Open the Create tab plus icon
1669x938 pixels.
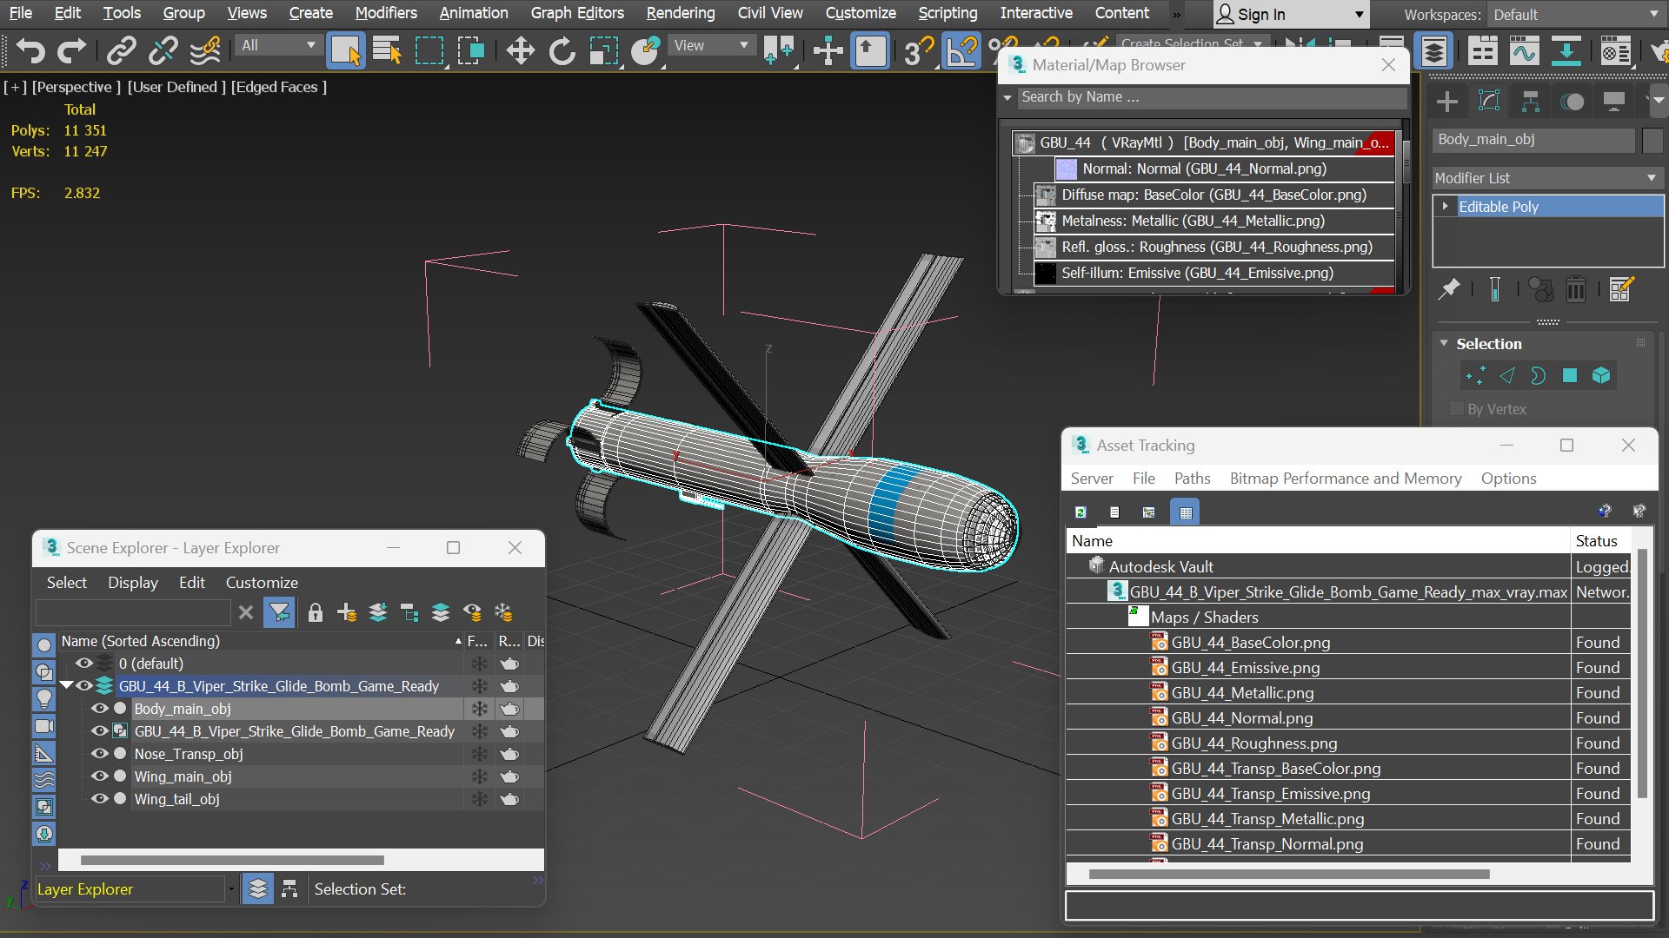(x=1447, y=102)
